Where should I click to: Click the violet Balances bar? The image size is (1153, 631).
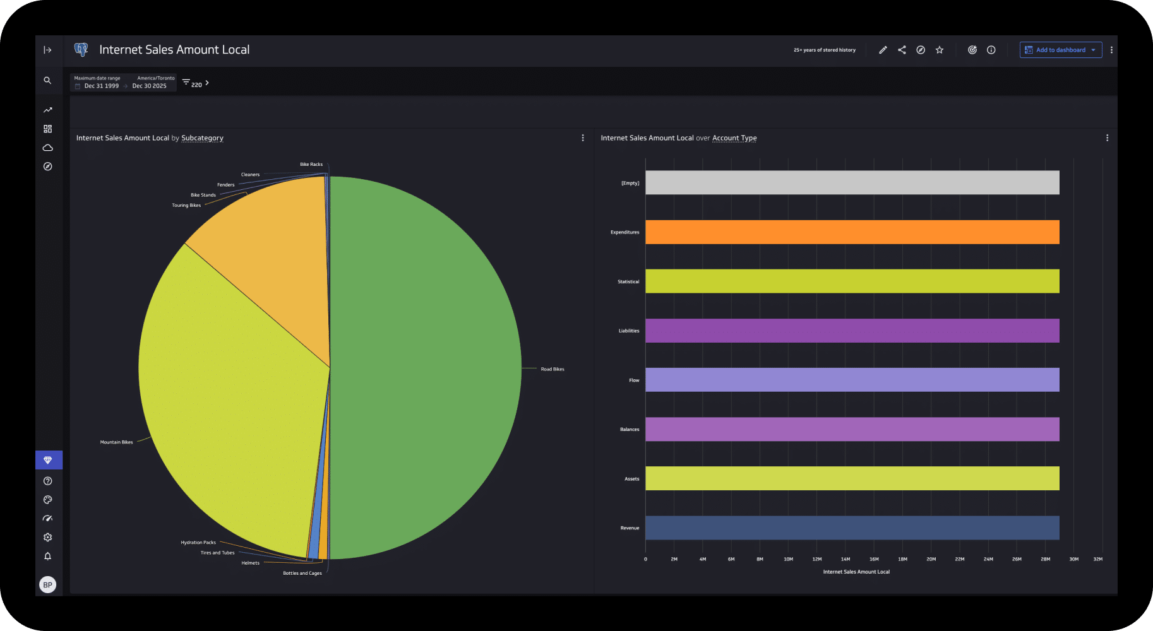click(x=852, y=429)
